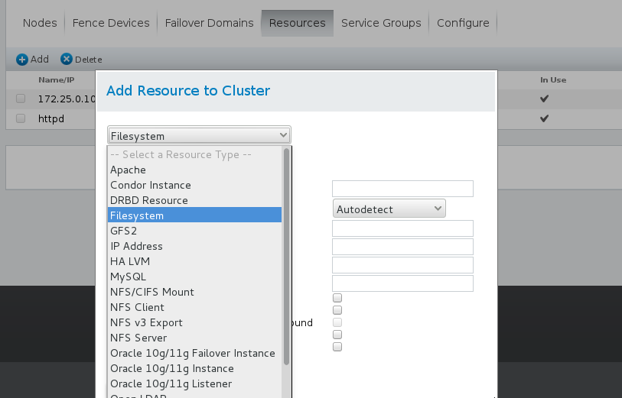
Task: Click the text field directly below Autodetect
Action: pyautogui.click(x=402, y=228)
